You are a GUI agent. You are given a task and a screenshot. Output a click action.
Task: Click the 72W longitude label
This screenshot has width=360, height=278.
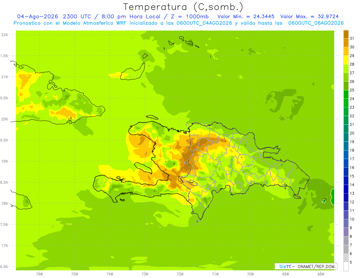point(180,274)
